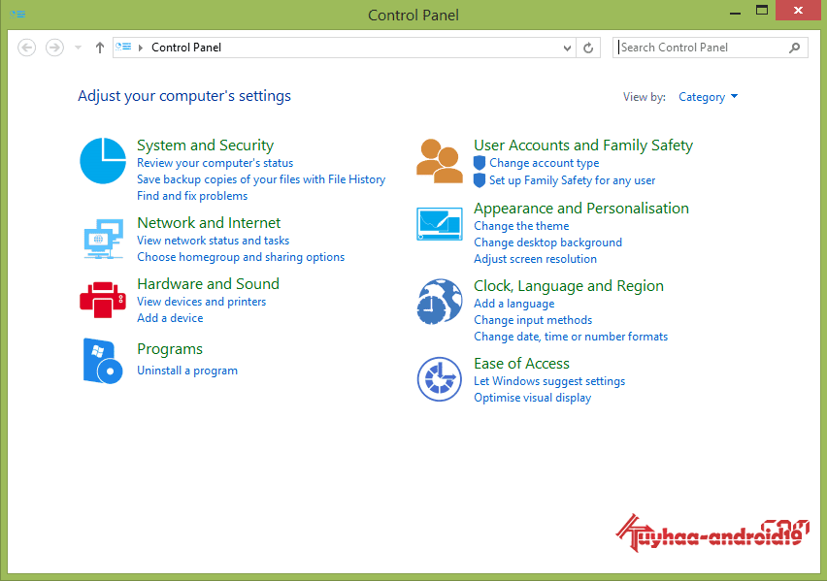Click Change date, time or number formats

tap(571, 337)
